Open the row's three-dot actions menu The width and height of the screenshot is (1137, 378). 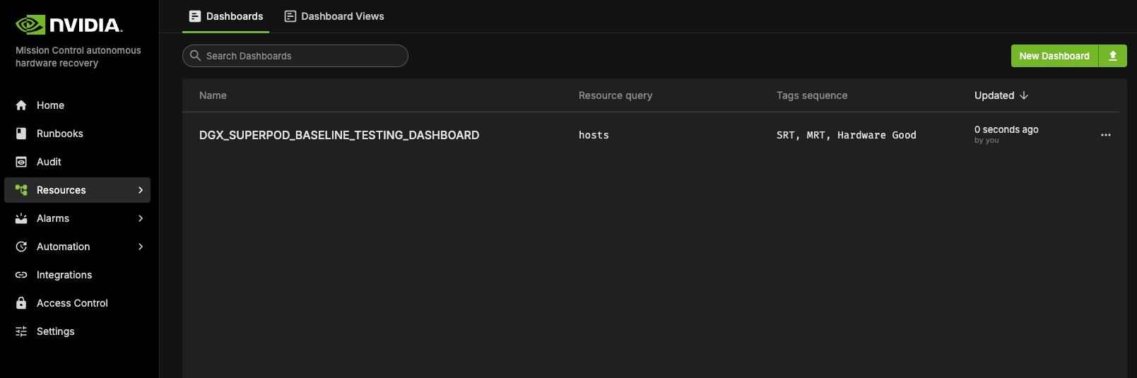[x=1105, y=135]
